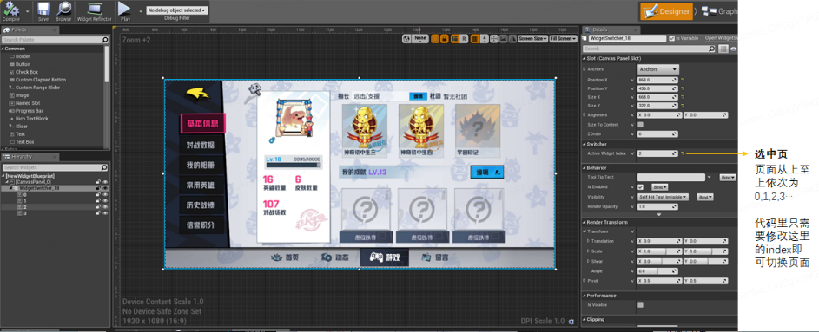Toggle visibility eye for CanvasPanel_0

tap(105, 182)
